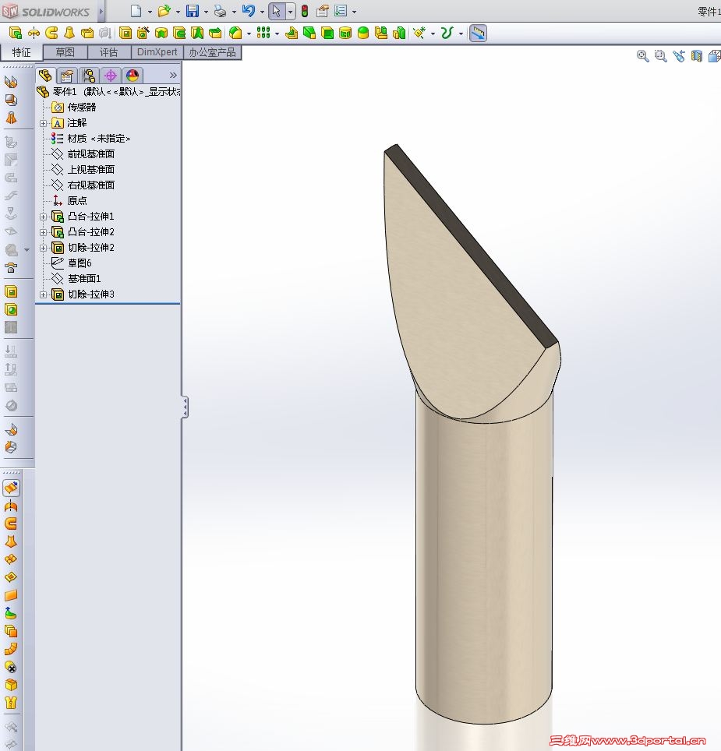Click the Revolved Boss/Base feature icon

click(34, 33)
